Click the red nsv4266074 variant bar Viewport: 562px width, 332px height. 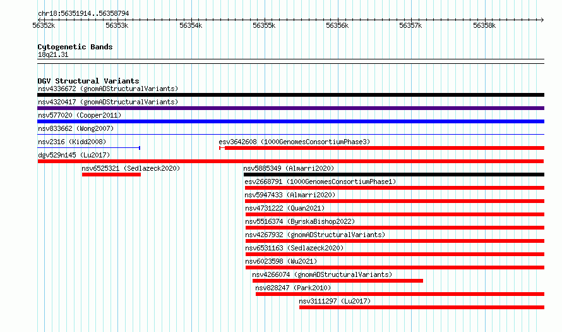click(338, 281)
